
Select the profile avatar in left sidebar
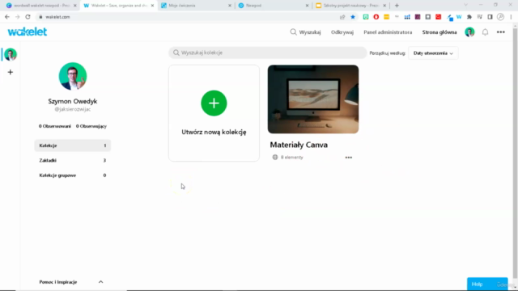(11, 54)
